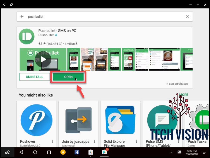Minimize the window with the dash button
This screenshot has height=158, width=210.
pos(191,5)
